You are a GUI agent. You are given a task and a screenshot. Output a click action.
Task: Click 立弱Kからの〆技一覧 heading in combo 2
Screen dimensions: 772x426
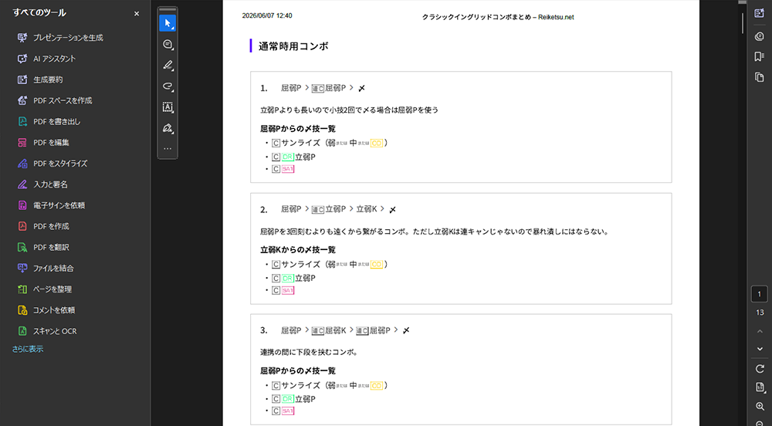pos(297,250)
